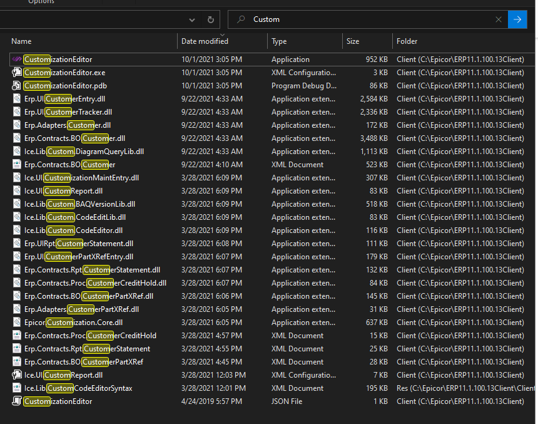Click the CustomizationEditor.pdb file icon
The height and width of the screenshot is (424, 538).
[x=17, y=86]
